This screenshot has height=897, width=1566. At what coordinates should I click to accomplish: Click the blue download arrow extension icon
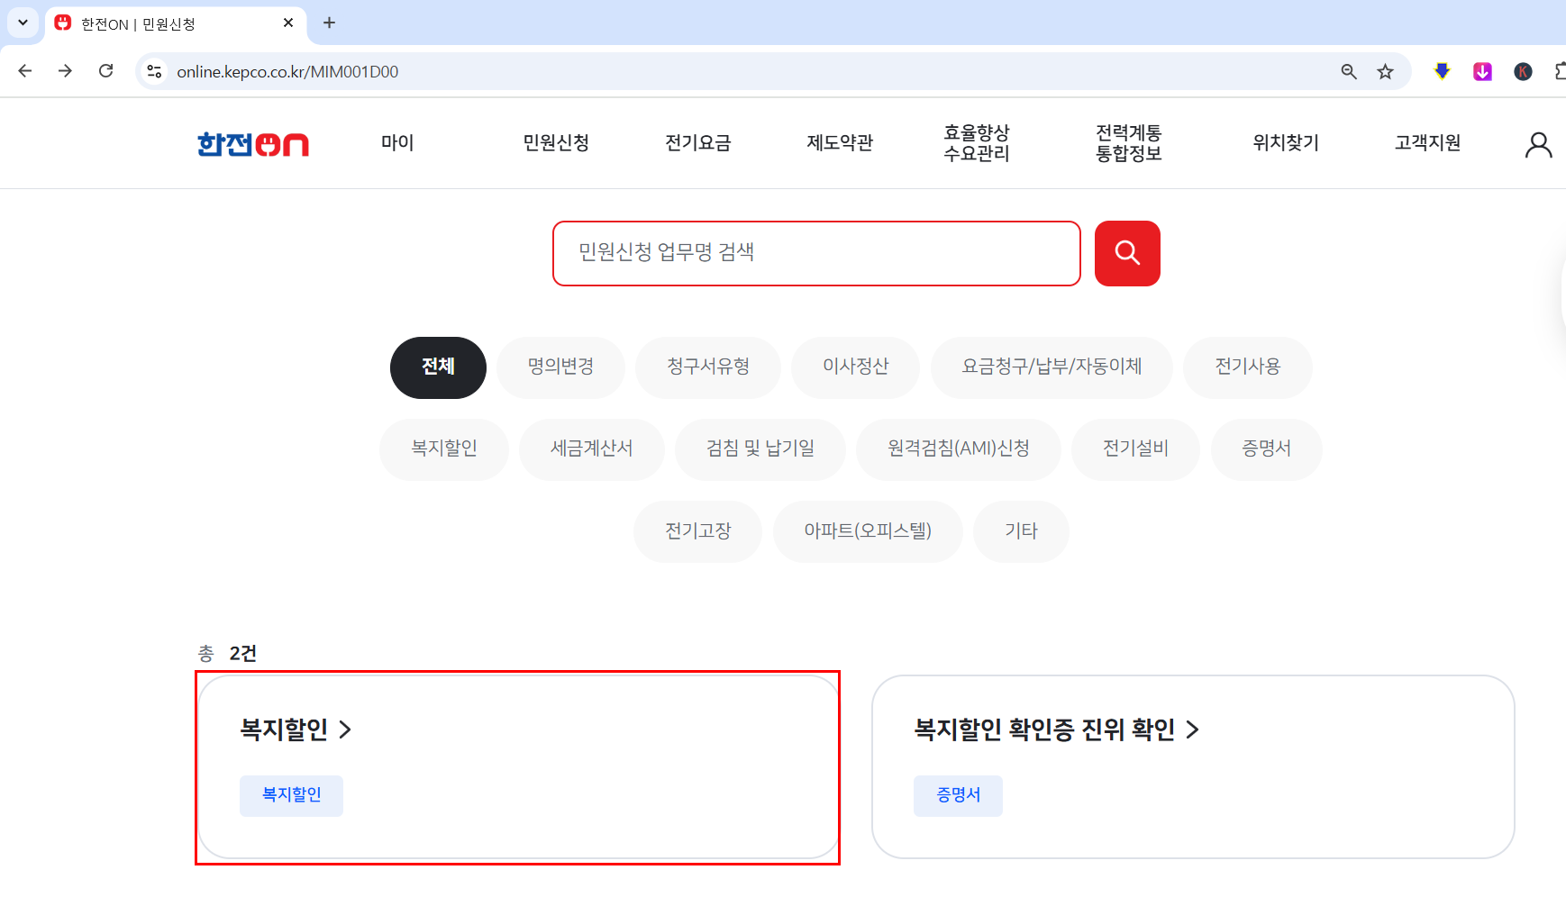pos(1442,71)
